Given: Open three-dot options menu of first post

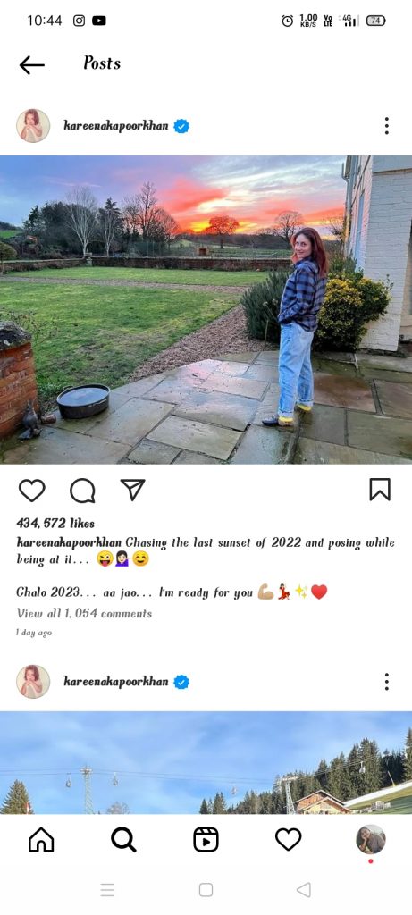Looking at the screenshot, I should (x=386, y=125).
